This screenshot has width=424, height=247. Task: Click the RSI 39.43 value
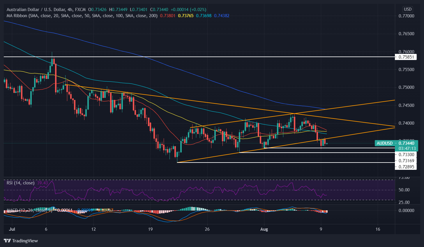click(42, 183)
